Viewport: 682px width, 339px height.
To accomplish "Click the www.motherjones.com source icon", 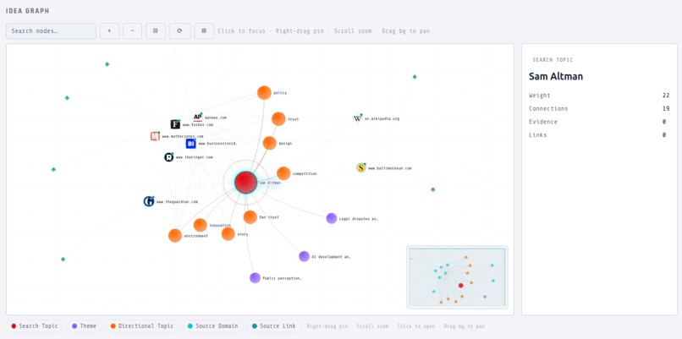I will point(156,136).
